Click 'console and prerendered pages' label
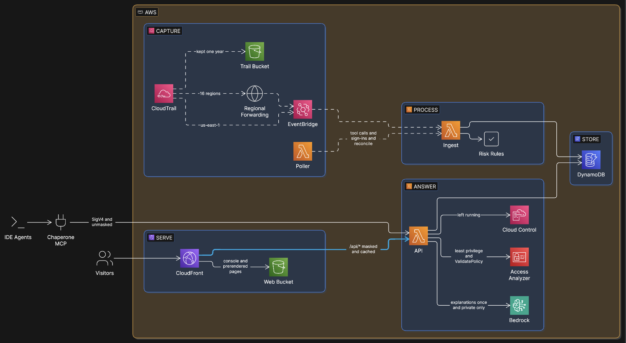 click(235, 266)
